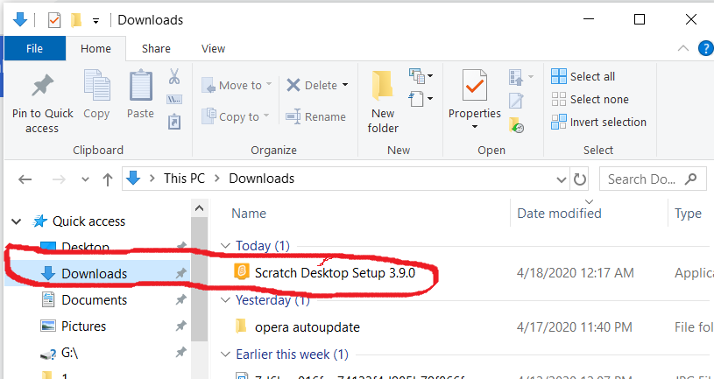Image resolution: width=714 pixels, height=379 pixels.
Task: Collapse the Today group chevron
Action: [x=224, y=246]
